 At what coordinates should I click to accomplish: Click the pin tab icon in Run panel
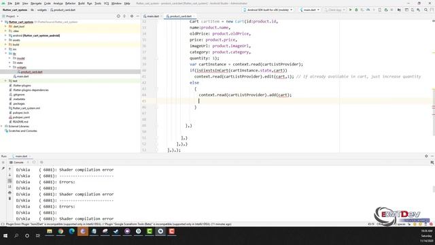coord(3,168)
